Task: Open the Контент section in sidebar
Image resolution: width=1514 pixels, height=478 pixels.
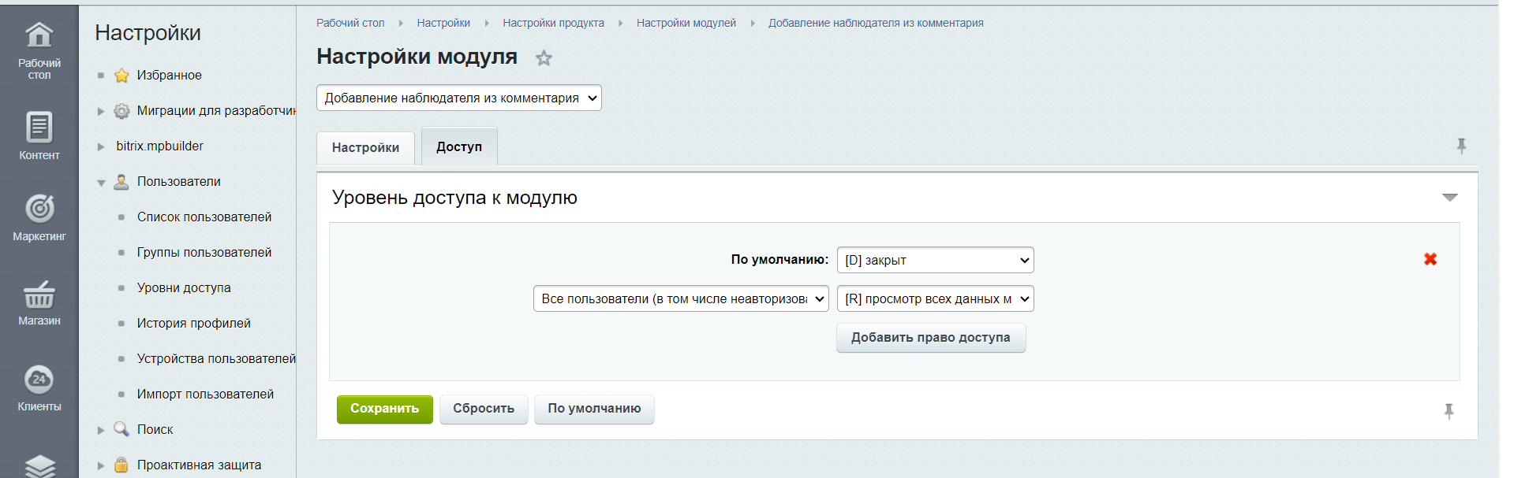Action: [39, 128]
